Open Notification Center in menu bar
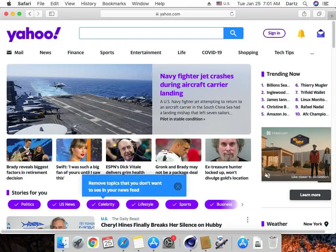 point(325,4)
